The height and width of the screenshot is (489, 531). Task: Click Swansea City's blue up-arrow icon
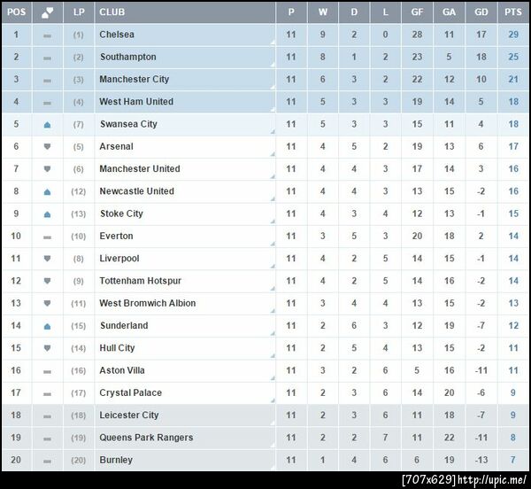[x=47, y=125]
